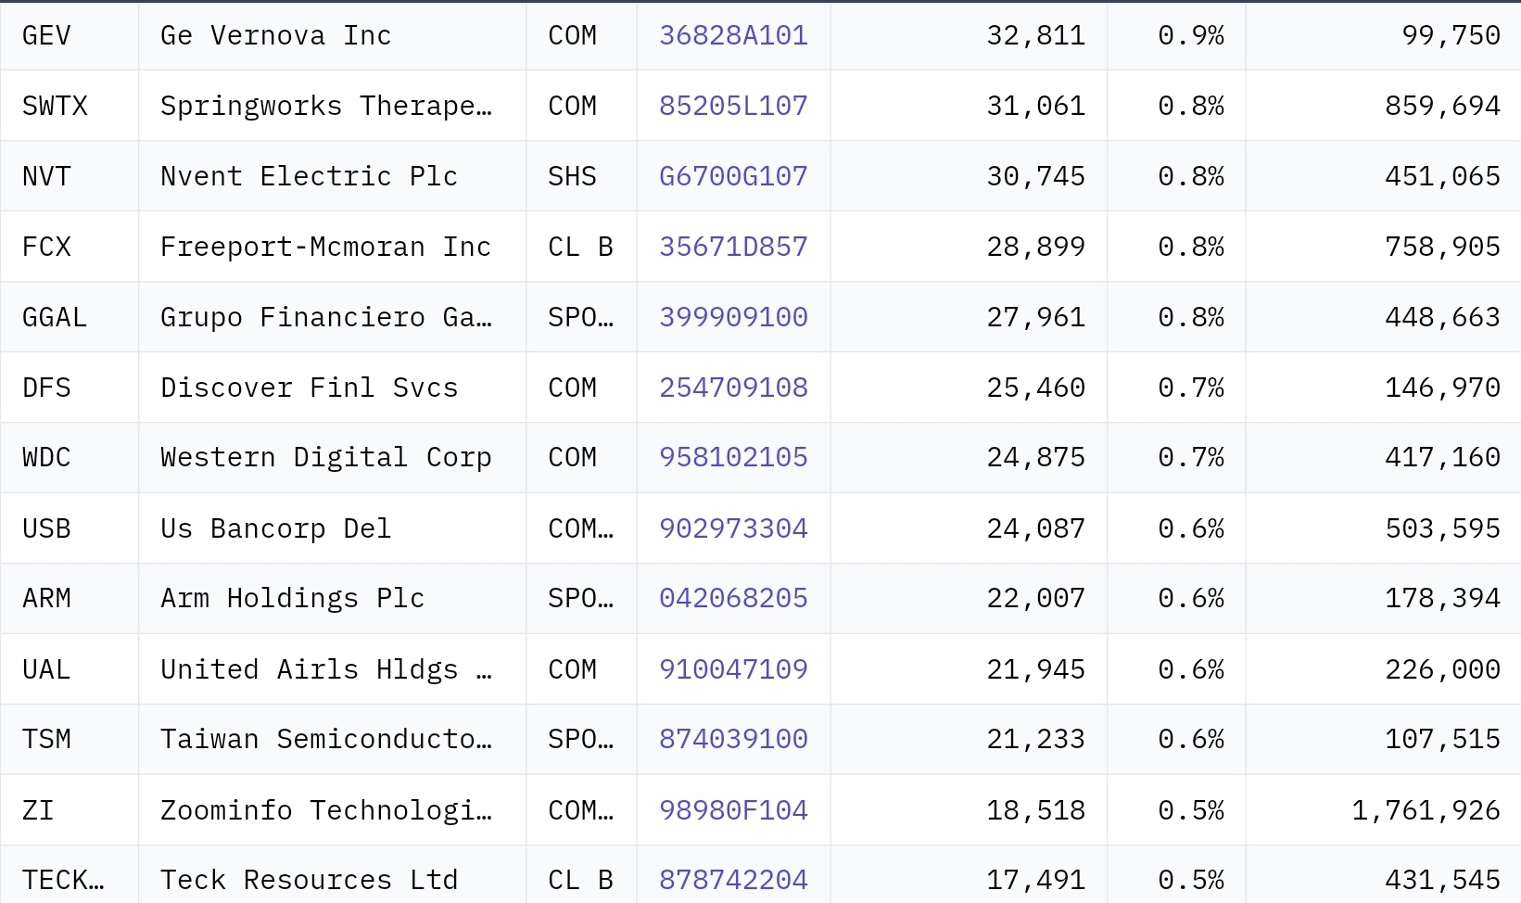The height and width of the screenshot is (903, 1521).
Task: Select the USB ticker cell
Action: tap(70, 528)
